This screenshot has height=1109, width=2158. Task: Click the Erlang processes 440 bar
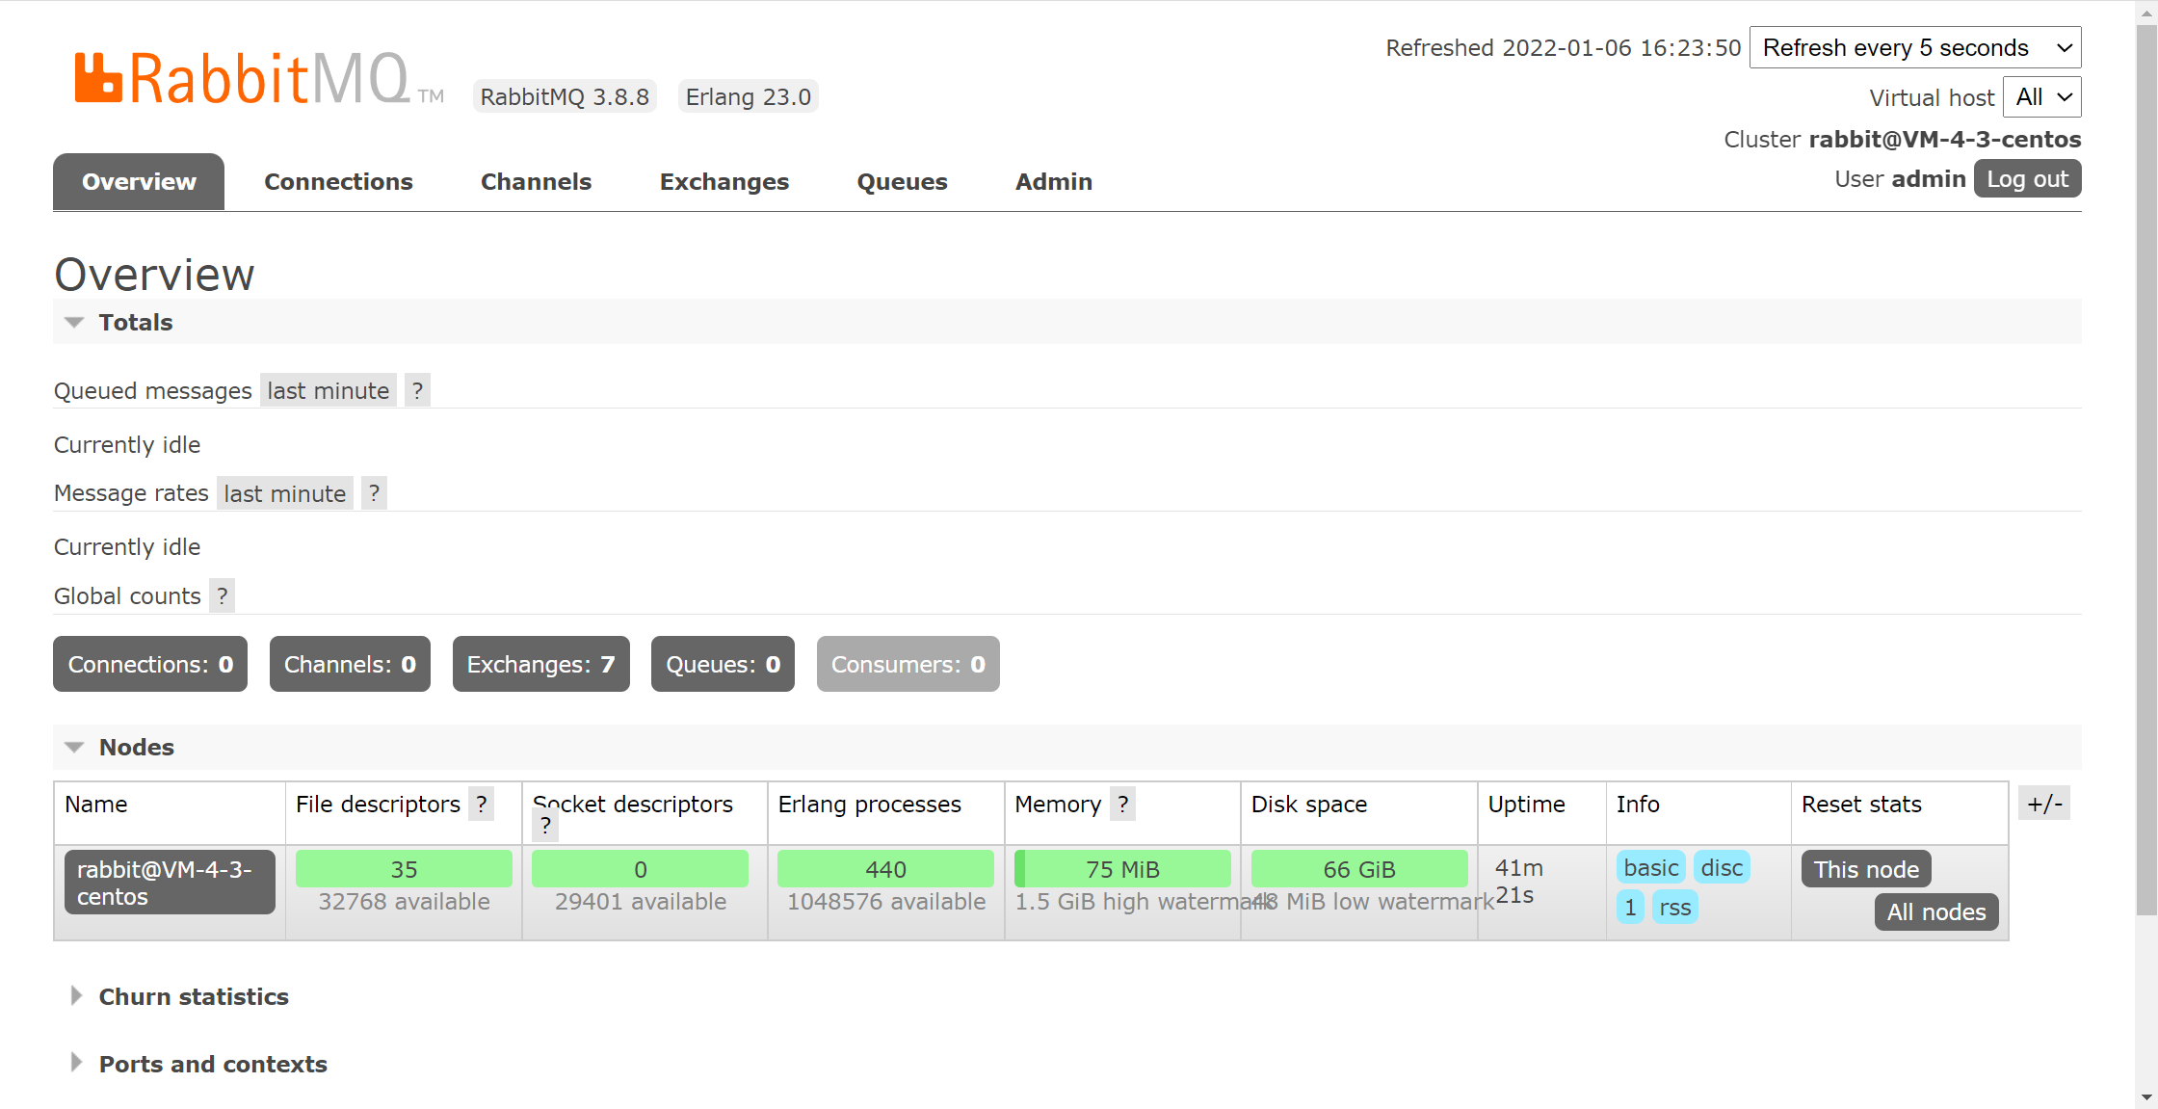pyautogui.click(x=885, y=869)
